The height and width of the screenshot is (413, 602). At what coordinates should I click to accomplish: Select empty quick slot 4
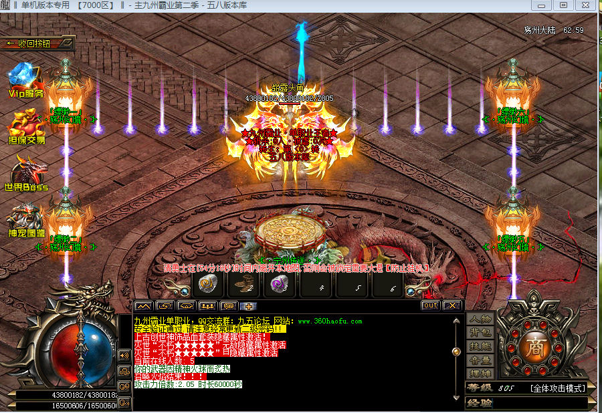tap(316, 285)
